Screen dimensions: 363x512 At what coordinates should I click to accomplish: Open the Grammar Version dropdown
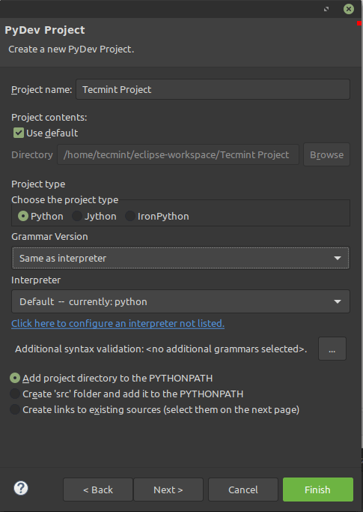[x=180, y=258]
